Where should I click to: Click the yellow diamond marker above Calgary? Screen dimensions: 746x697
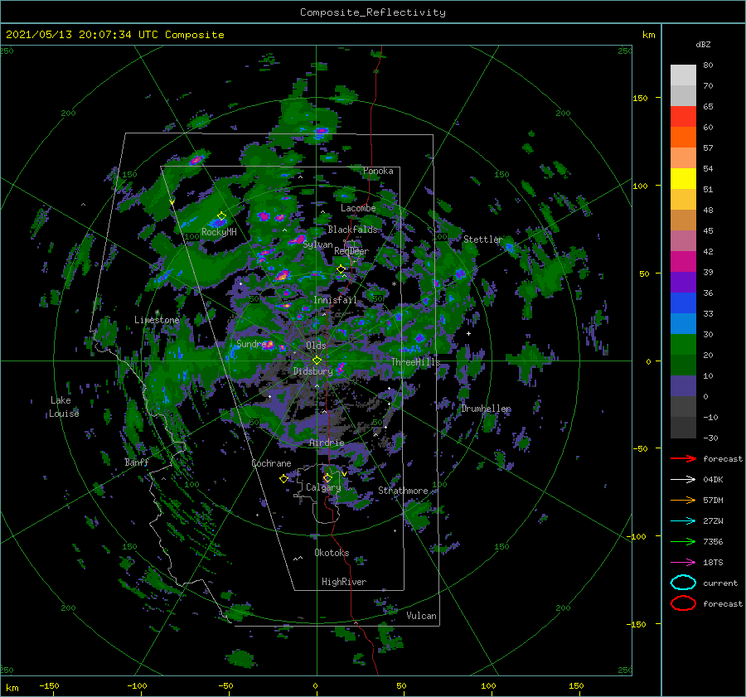pyautogui.click(x=327, y=477)
